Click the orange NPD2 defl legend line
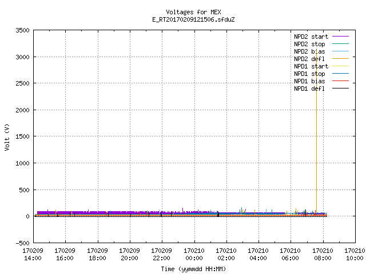The width and height of the screenshot is (366, 274). click(341, 58)
